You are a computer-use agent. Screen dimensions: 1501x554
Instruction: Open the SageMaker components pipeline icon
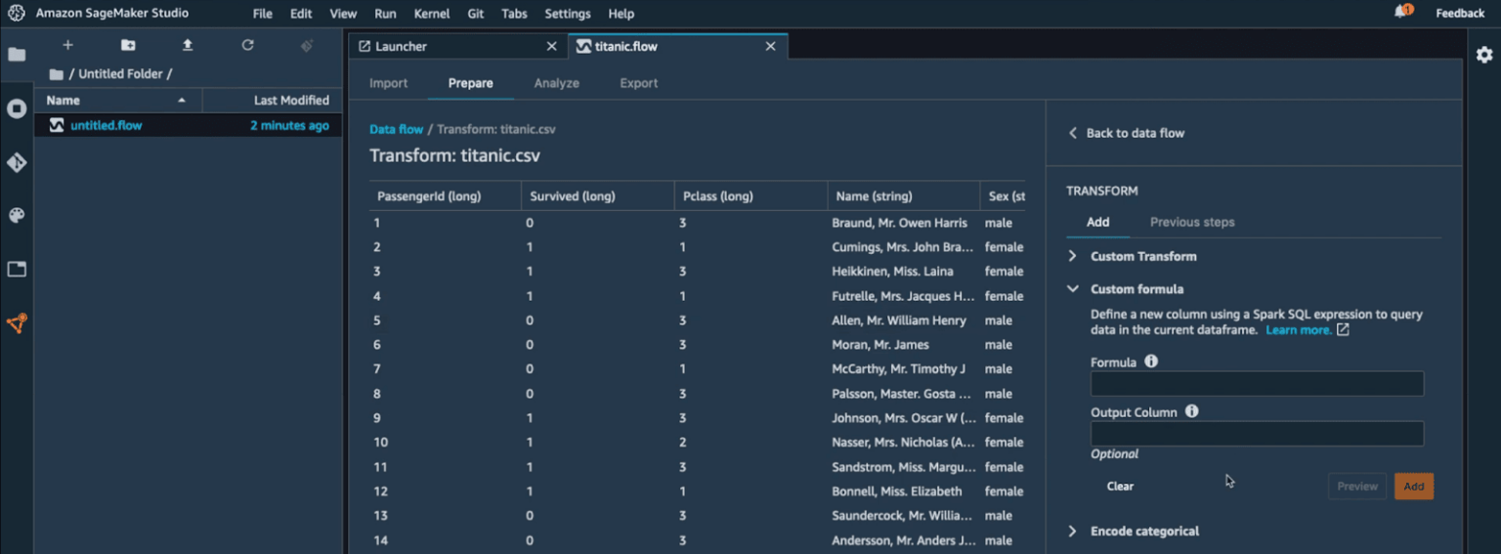(x=17, y=323)
